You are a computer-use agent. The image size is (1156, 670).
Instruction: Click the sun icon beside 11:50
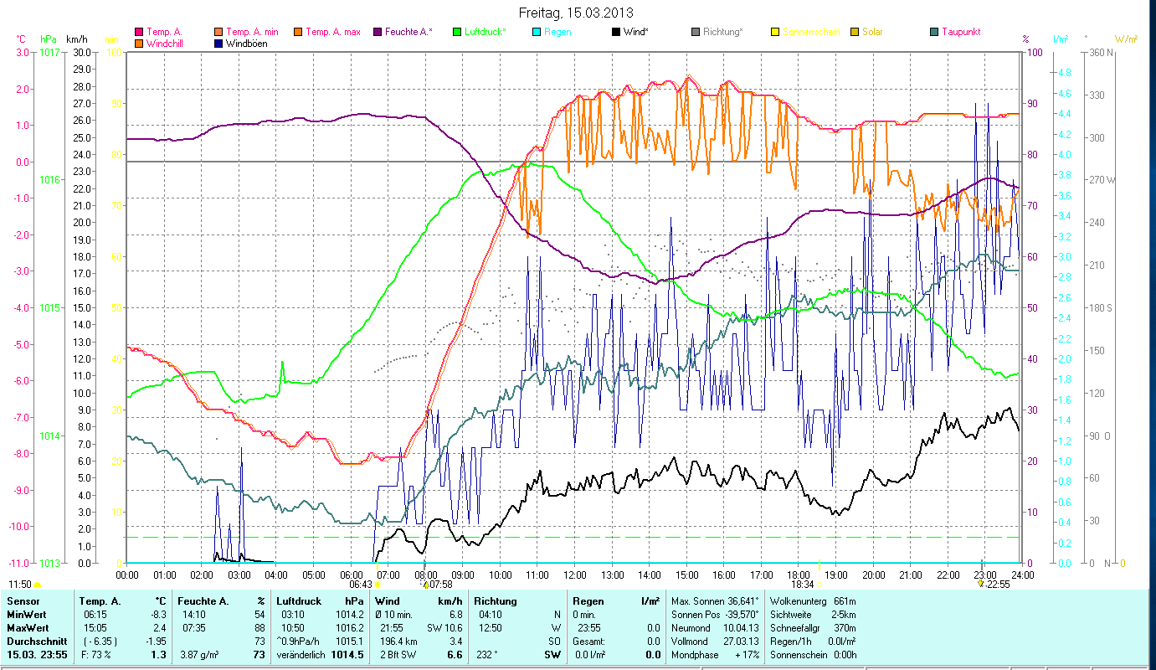[37, 585]
